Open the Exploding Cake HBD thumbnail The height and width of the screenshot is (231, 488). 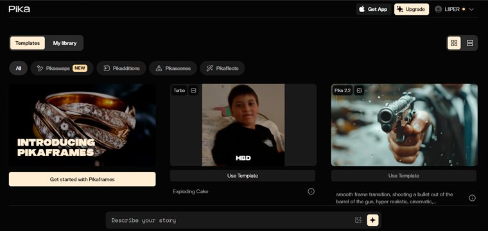pos(243,125)
